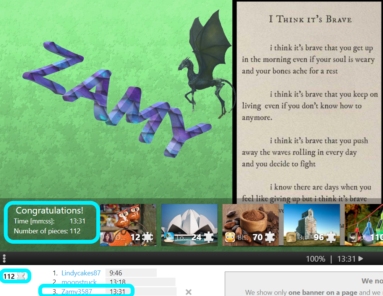Open the cocoa powder 70-piece puzzle

tap(250, 225)
